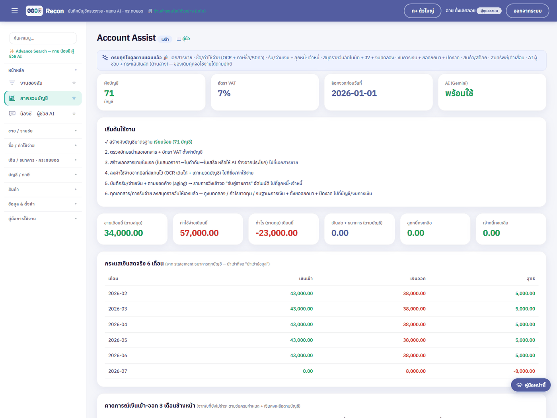Focus the ค้นหาเมนู search field
Image resolution: width=557 pixels, height=418 pixels.
pyautogui.click(x=43, y=38)
